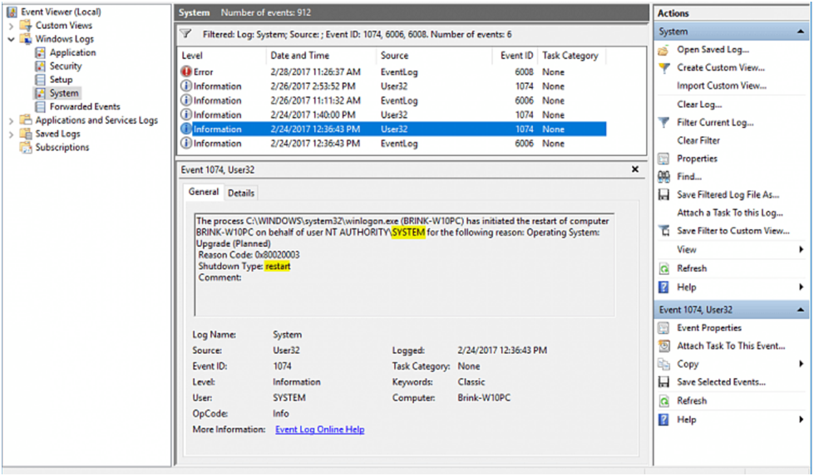Viewport: 814px width, 476px height.
Task: Click Attach a Task To this Log
Action: pyautogui.click(x=730, y=213)
